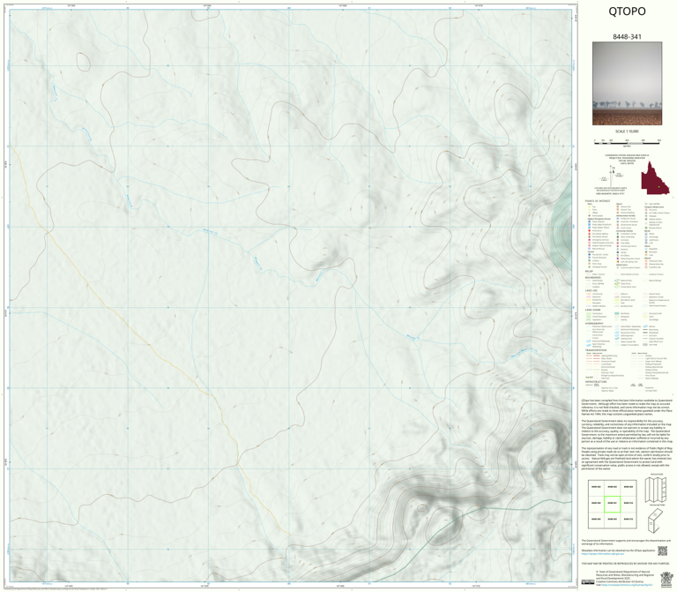Click the metres scale bar

(x=627, y=142)
